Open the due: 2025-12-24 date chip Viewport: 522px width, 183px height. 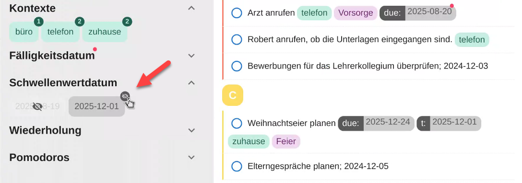point(376,123)
